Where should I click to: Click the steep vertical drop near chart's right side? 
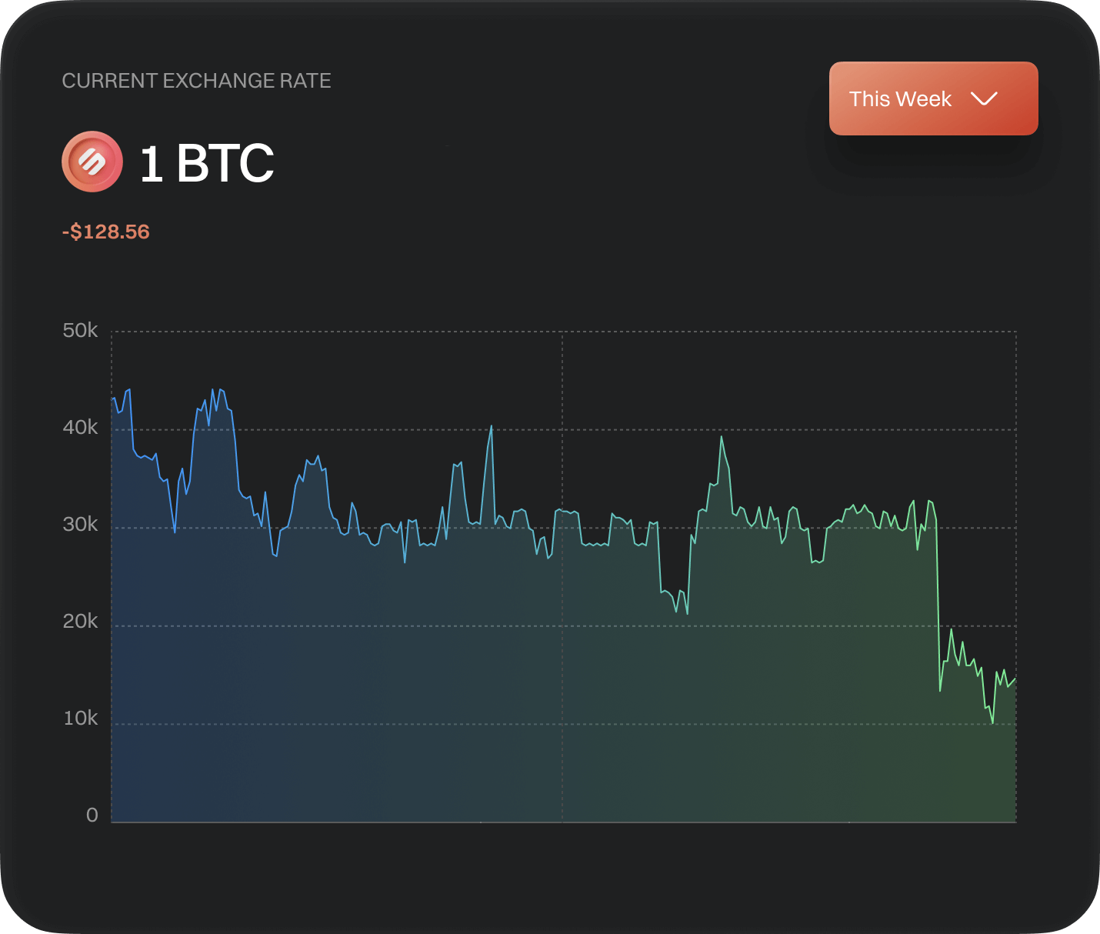click(x=938, y=600)
